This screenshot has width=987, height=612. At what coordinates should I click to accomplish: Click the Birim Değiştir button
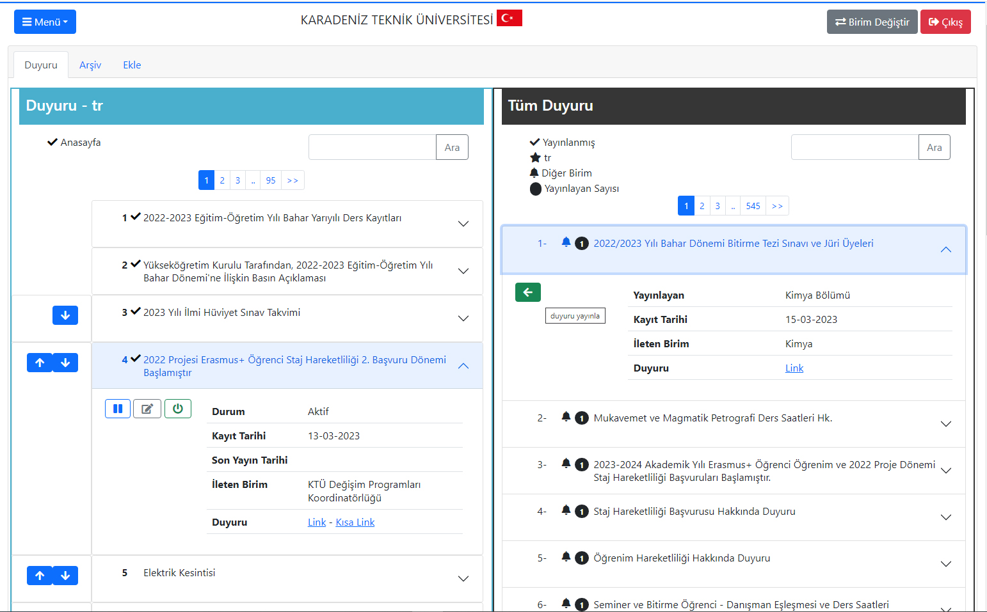[872, 22]
